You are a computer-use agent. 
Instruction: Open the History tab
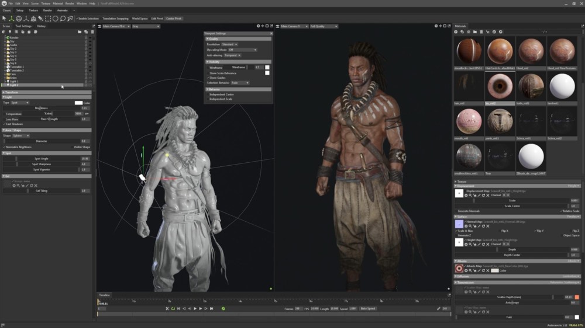(x=41, y=26)
